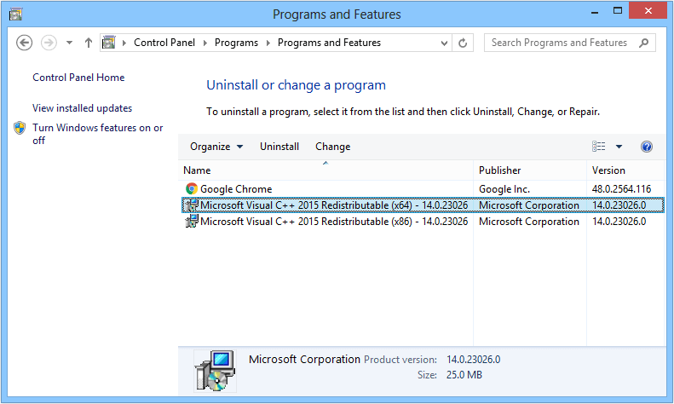This screenshot has height=404, width=674.
Task: Open help with the question mark icon
Action: pyautogui.click(x=647, y=147)
